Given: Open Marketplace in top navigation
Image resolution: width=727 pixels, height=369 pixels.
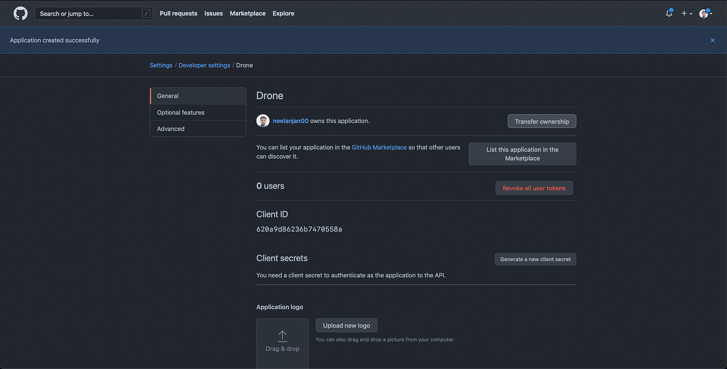Looking at the screenshot, I should tap(248, 13).
